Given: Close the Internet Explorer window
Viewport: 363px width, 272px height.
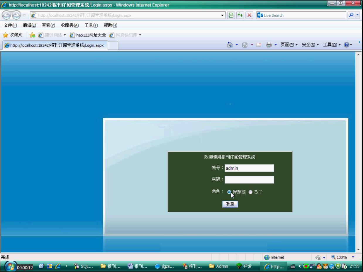Looking at the screenshot, I should [x=353, y=4].
